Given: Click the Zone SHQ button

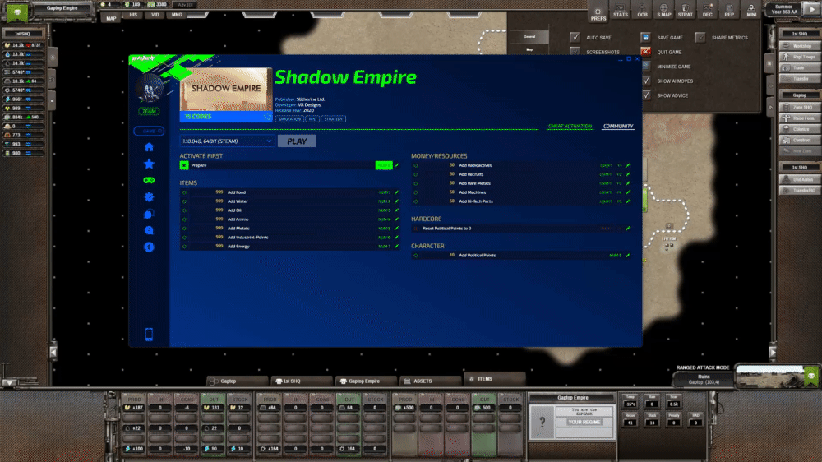Looking at the screenshot, I should tap(800, 108).
